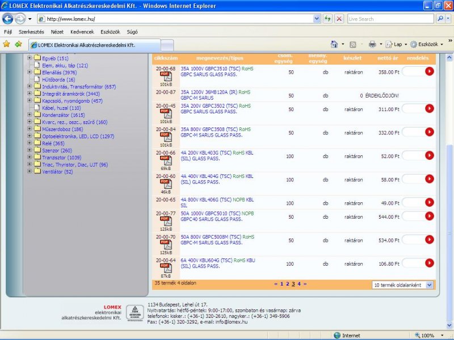Screen dimensions: 454x340
Task: Go to results page 1
Action: pyautogui.click(x=281, y=284)
